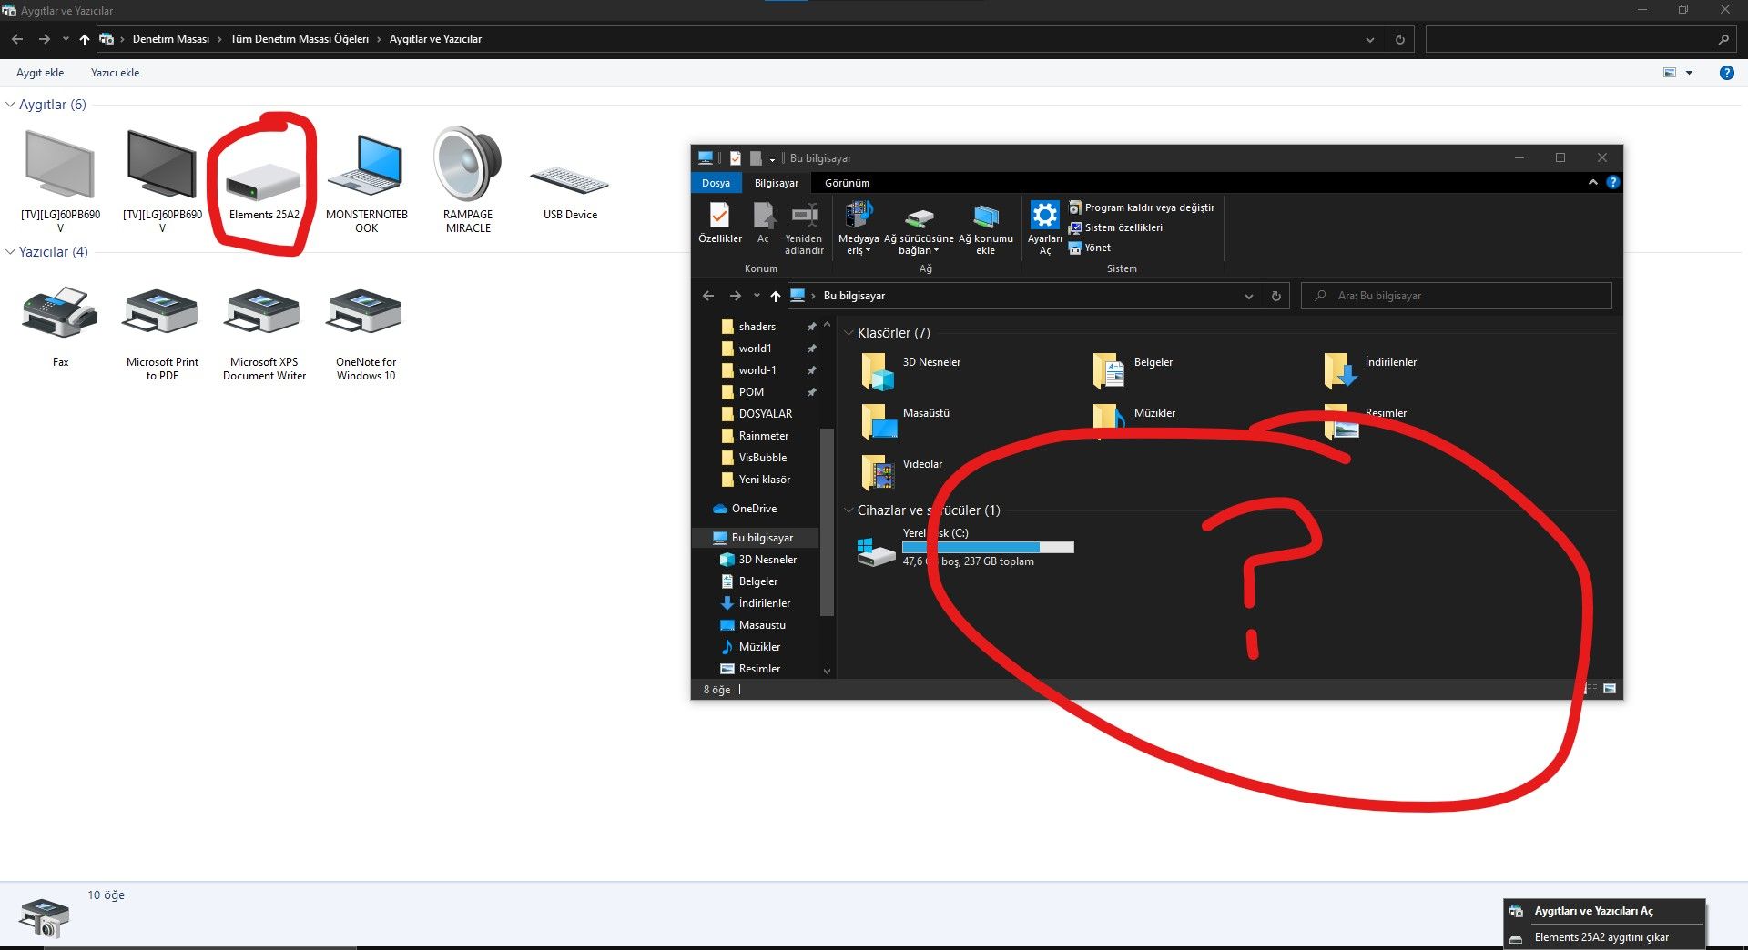Open the İndirilenler folder tile in main pane
1748x950 pixels.
1370,371
